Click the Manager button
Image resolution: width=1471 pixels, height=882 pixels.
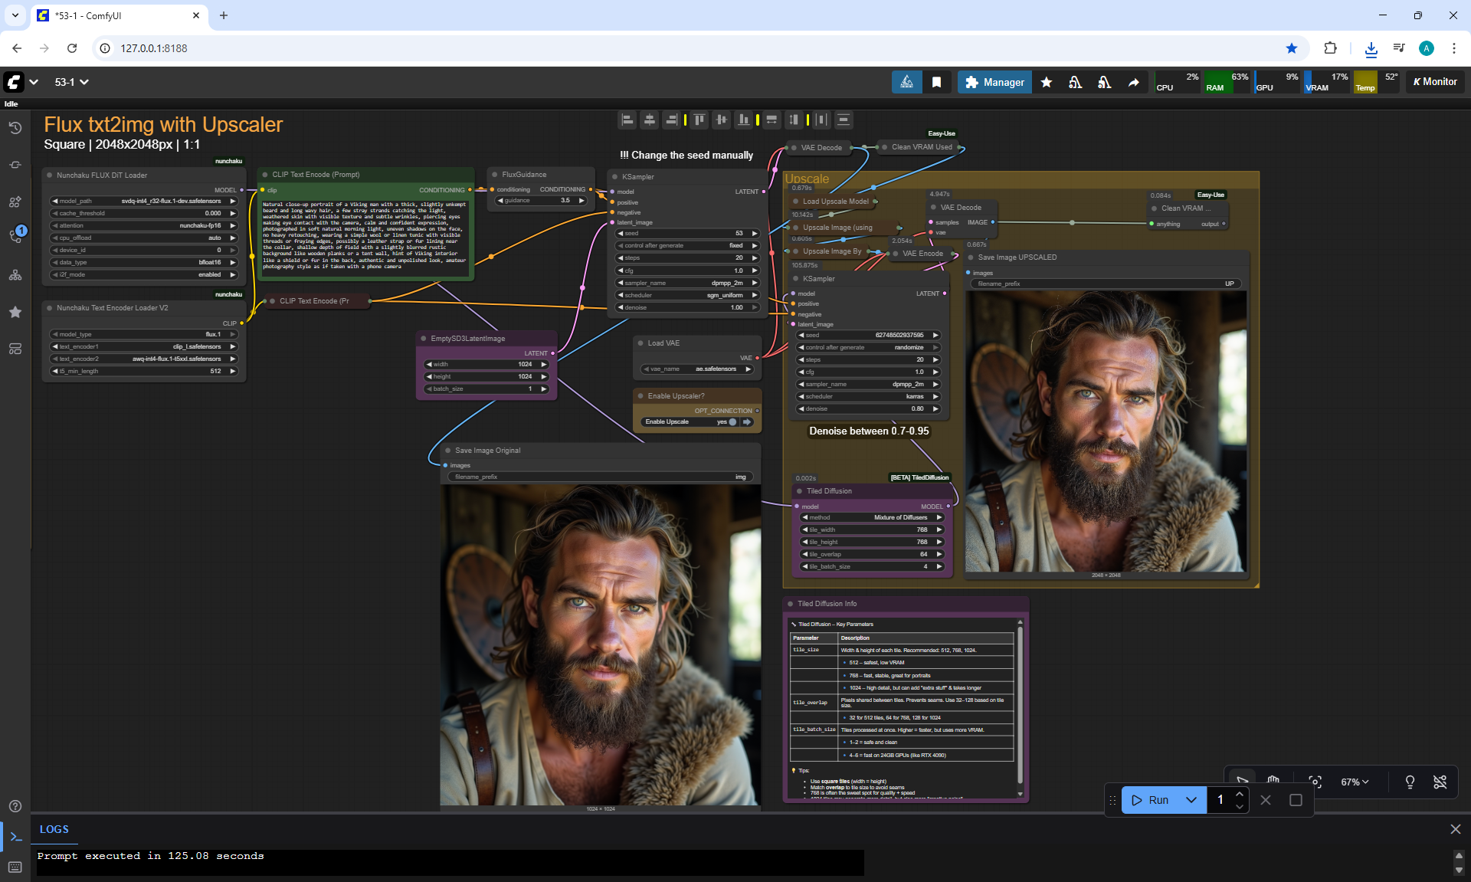pos(994,82)
